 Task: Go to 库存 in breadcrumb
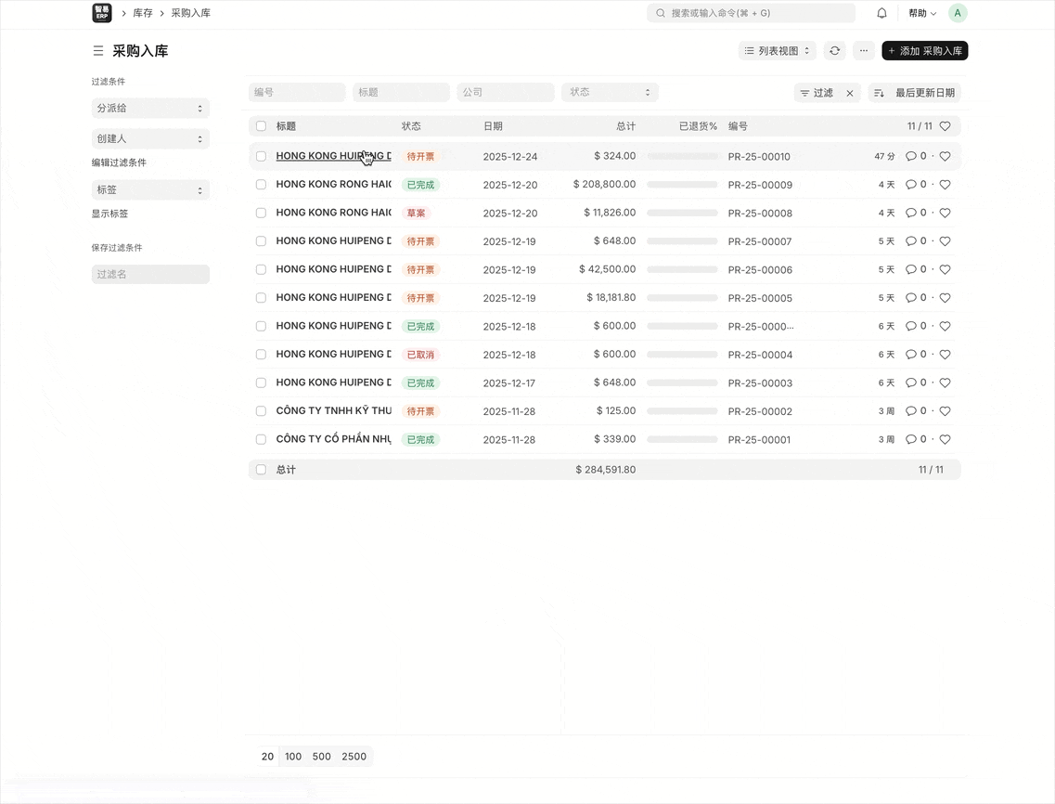pyautogui.click(x=143, y=13)
